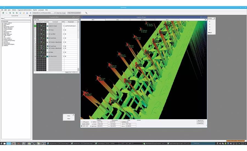Click the 3D ObjectGrid command icon in row 16
This screenshot has height=151, width=247.
pyautogui.click(x=47, y=56)
